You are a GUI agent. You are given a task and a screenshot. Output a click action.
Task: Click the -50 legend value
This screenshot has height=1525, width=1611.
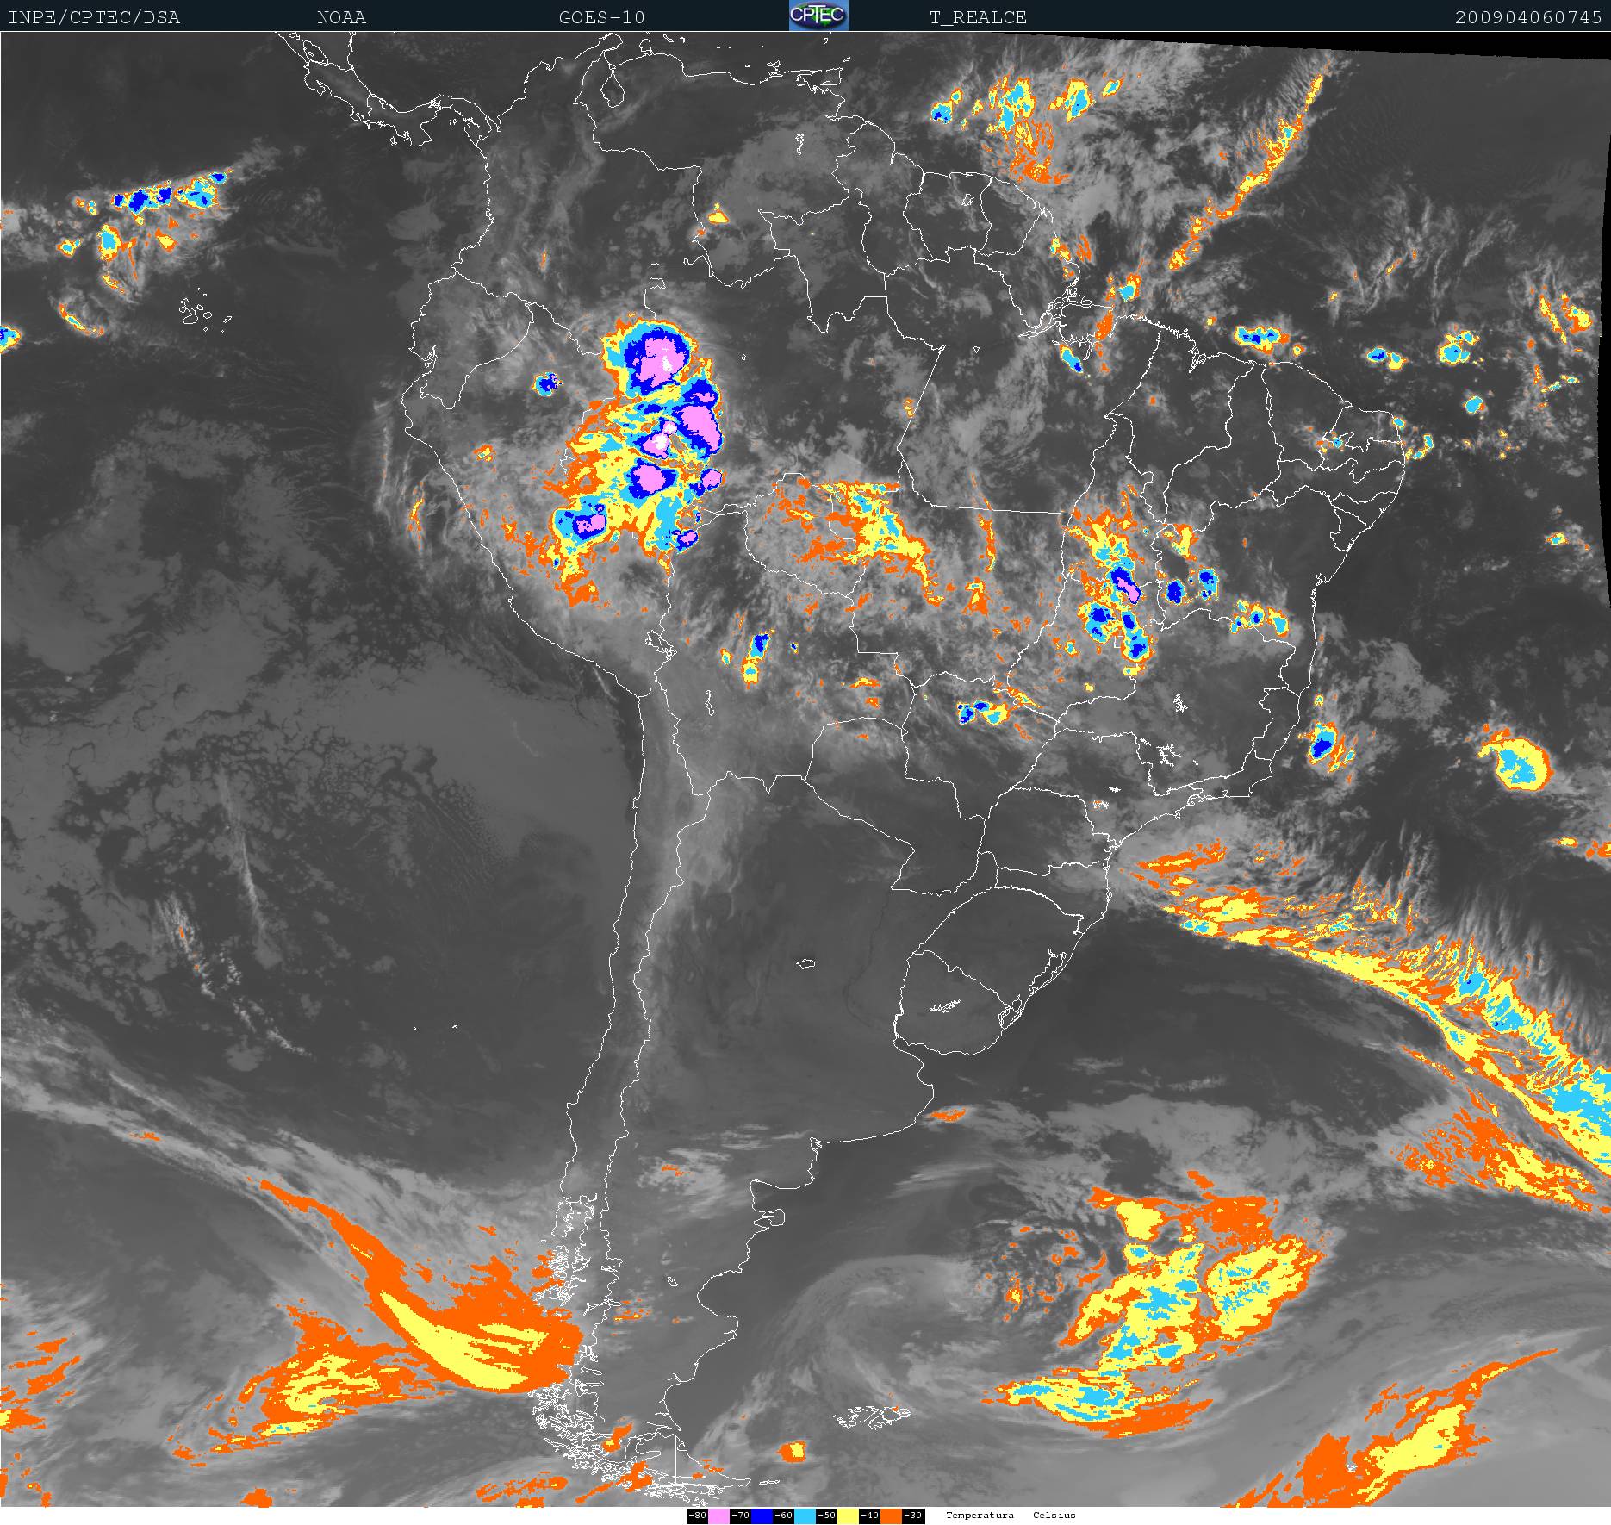coord(826,1516)
